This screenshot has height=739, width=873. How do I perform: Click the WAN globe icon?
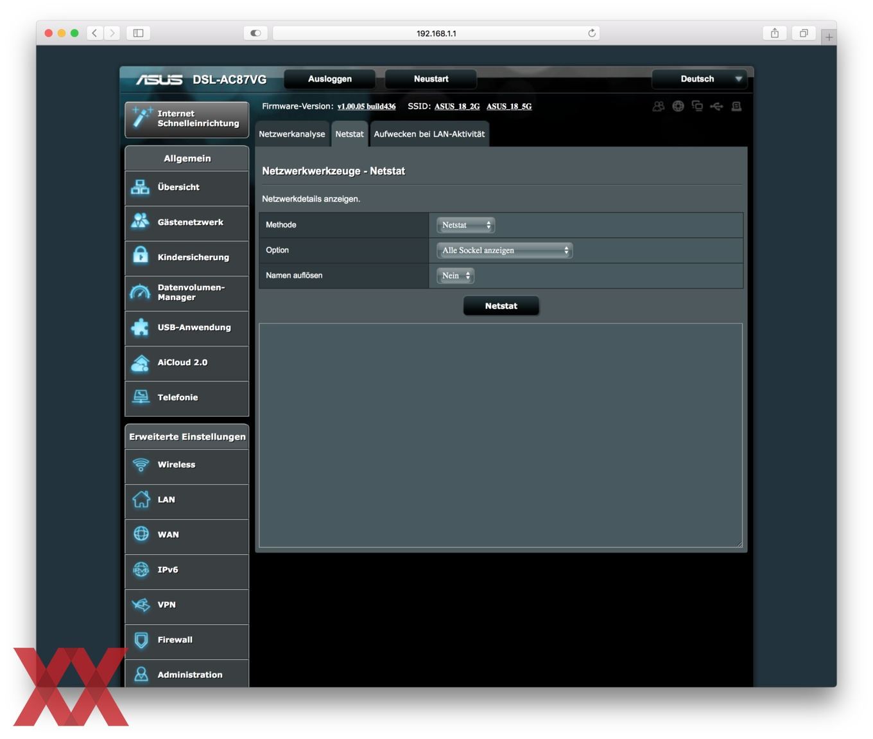click(141, 533)
